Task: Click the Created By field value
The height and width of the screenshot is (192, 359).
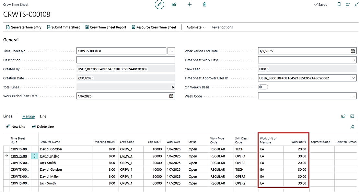Action: [x=126, y=69]
